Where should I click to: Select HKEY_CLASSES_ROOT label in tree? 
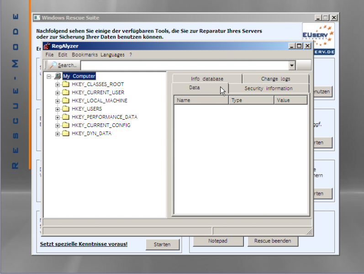98,84
